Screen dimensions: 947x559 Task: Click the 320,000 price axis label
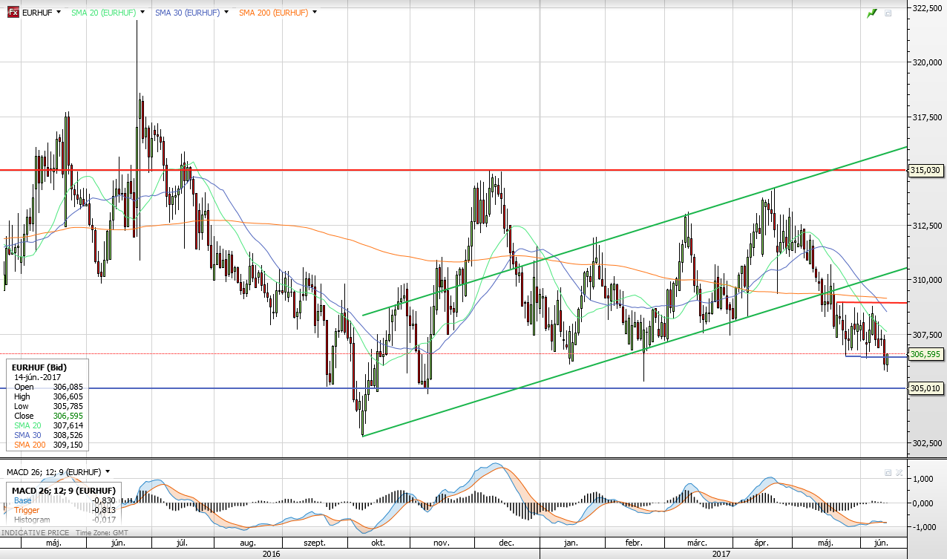pyautogui.click(x=926, y=63)
